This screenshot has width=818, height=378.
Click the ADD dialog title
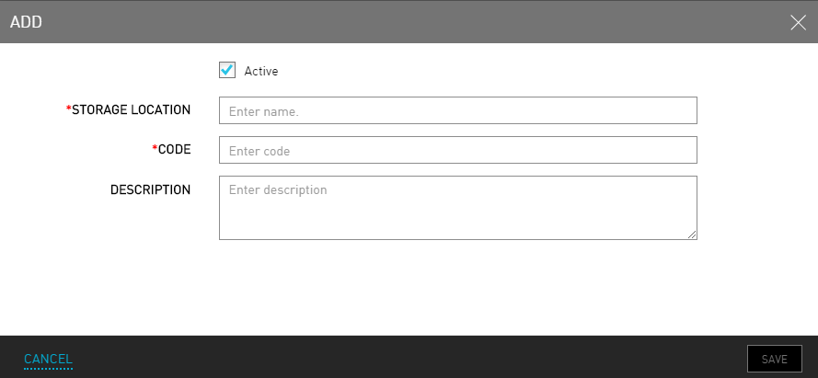coord(26,22)
